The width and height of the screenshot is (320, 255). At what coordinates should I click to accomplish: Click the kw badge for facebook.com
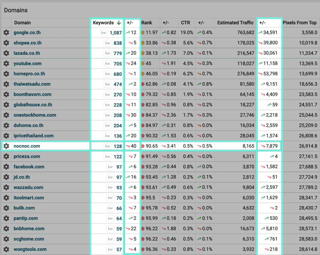click(x=110, y=167)
